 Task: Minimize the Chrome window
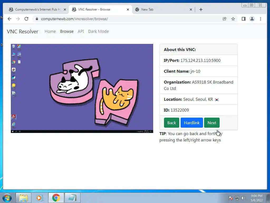point(245,5)
